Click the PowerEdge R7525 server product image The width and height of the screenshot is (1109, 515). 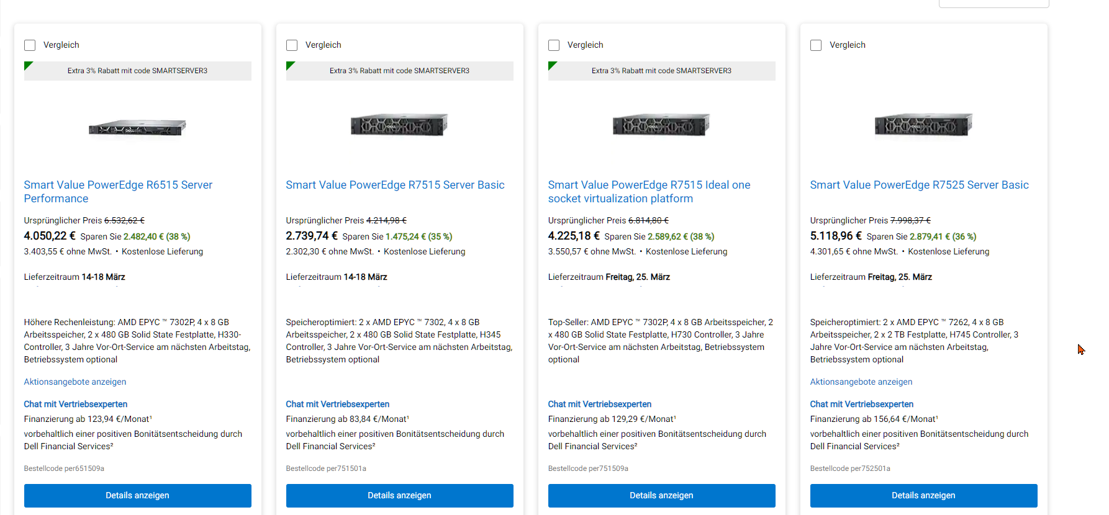pyautogui.click(x=923, y=125)
